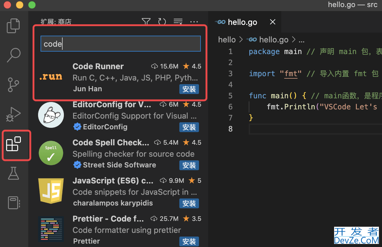
Task: Open the Run and Debug view
Action: coord(14,114)
